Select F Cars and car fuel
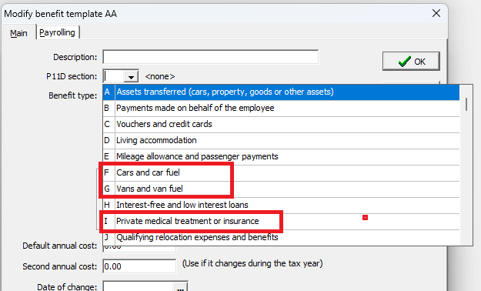This screenshot has width=481, height=291. (x=281, y=172)
